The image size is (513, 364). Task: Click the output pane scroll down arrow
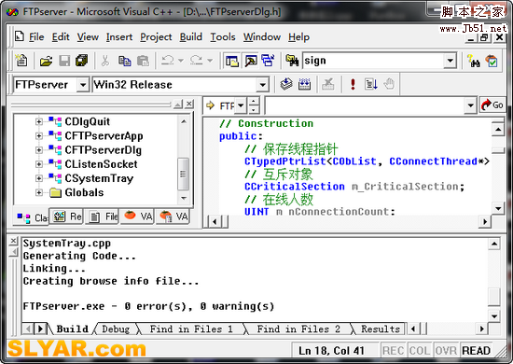494,315
